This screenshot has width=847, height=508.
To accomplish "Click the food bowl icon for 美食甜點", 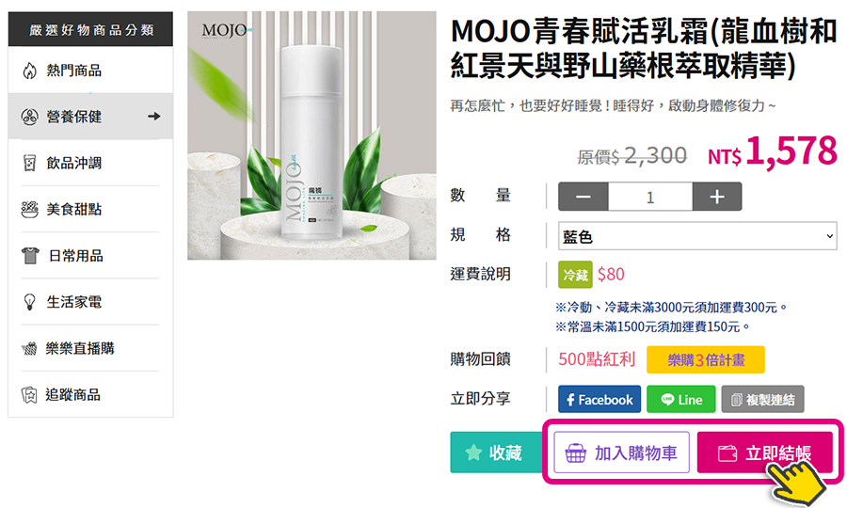I will click(x=30, y=210).
